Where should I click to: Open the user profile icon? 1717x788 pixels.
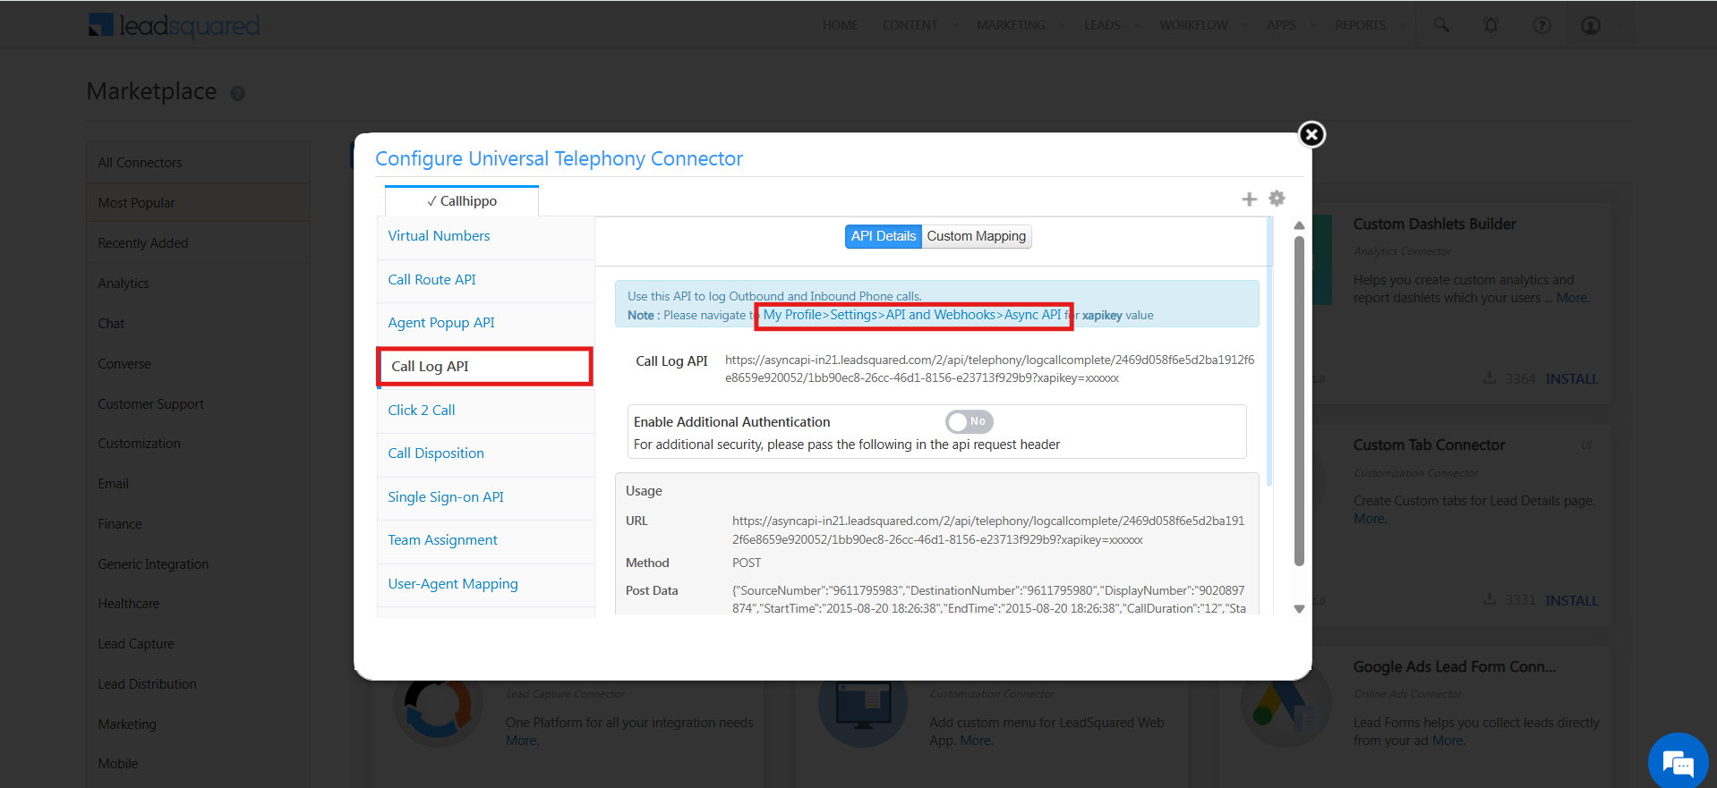(x=1591, y=25)
